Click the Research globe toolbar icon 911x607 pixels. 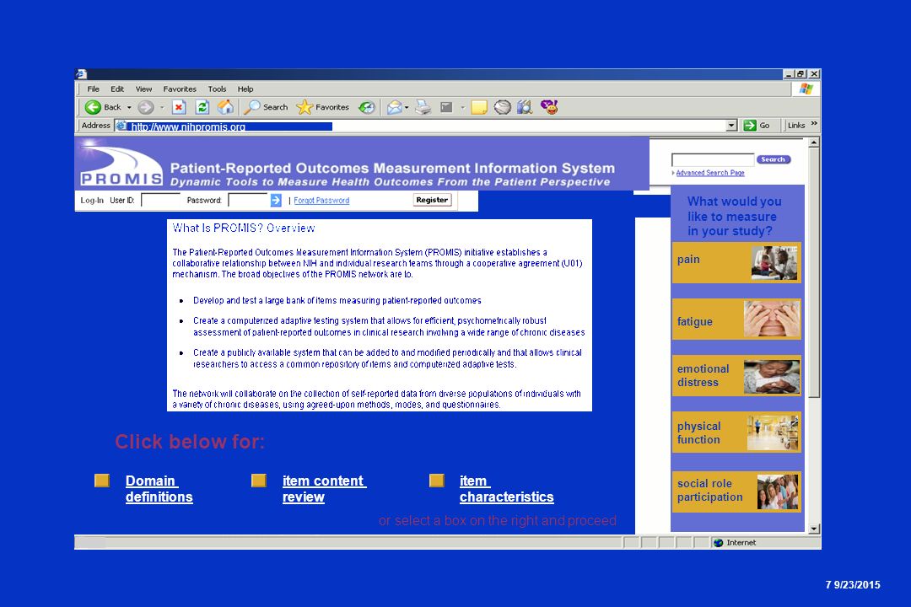tap(502, 107)
